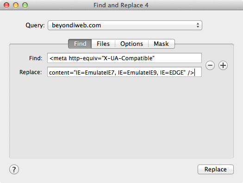The width and height of the screenshot is (243, 183).
Task: Open the Mask tab
Action: point(162,44)
